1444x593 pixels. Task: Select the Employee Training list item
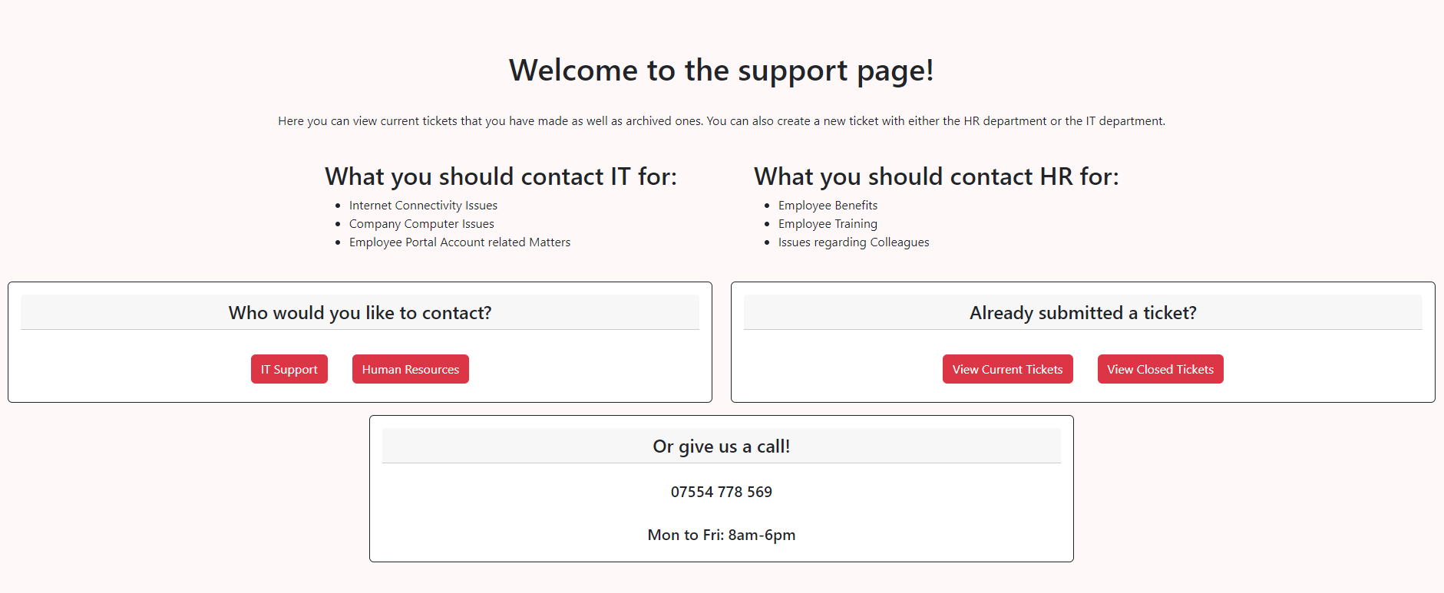point(827,223)
